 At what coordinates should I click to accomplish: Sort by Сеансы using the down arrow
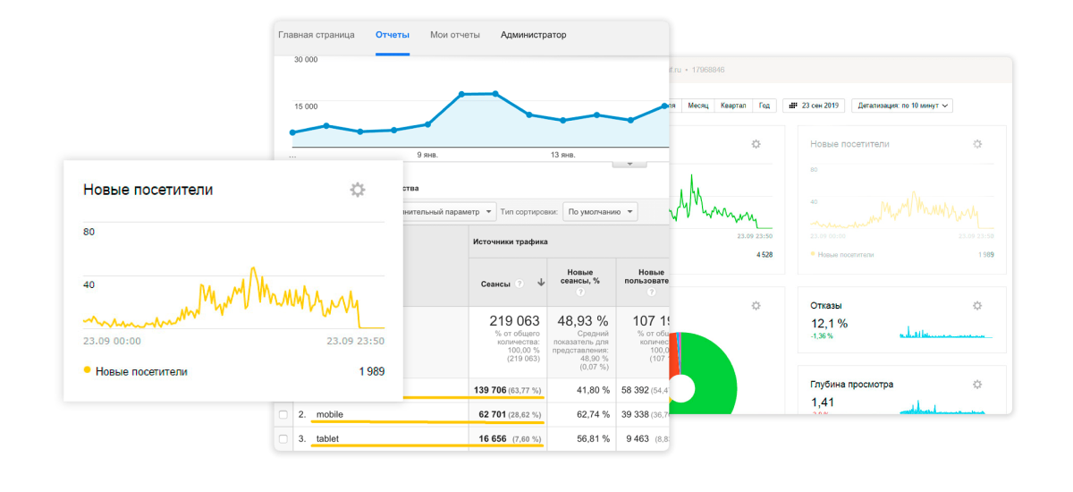[541, 284]
